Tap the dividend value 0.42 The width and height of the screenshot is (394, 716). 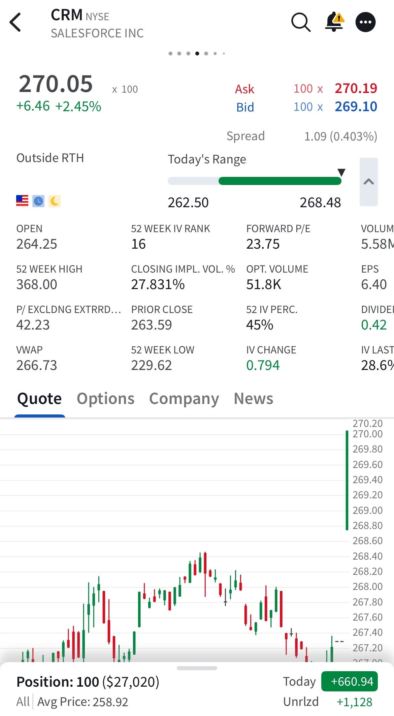(374, 325)
